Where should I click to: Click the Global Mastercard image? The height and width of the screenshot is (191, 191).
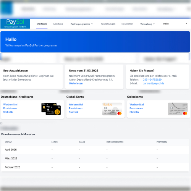(112, 109)
